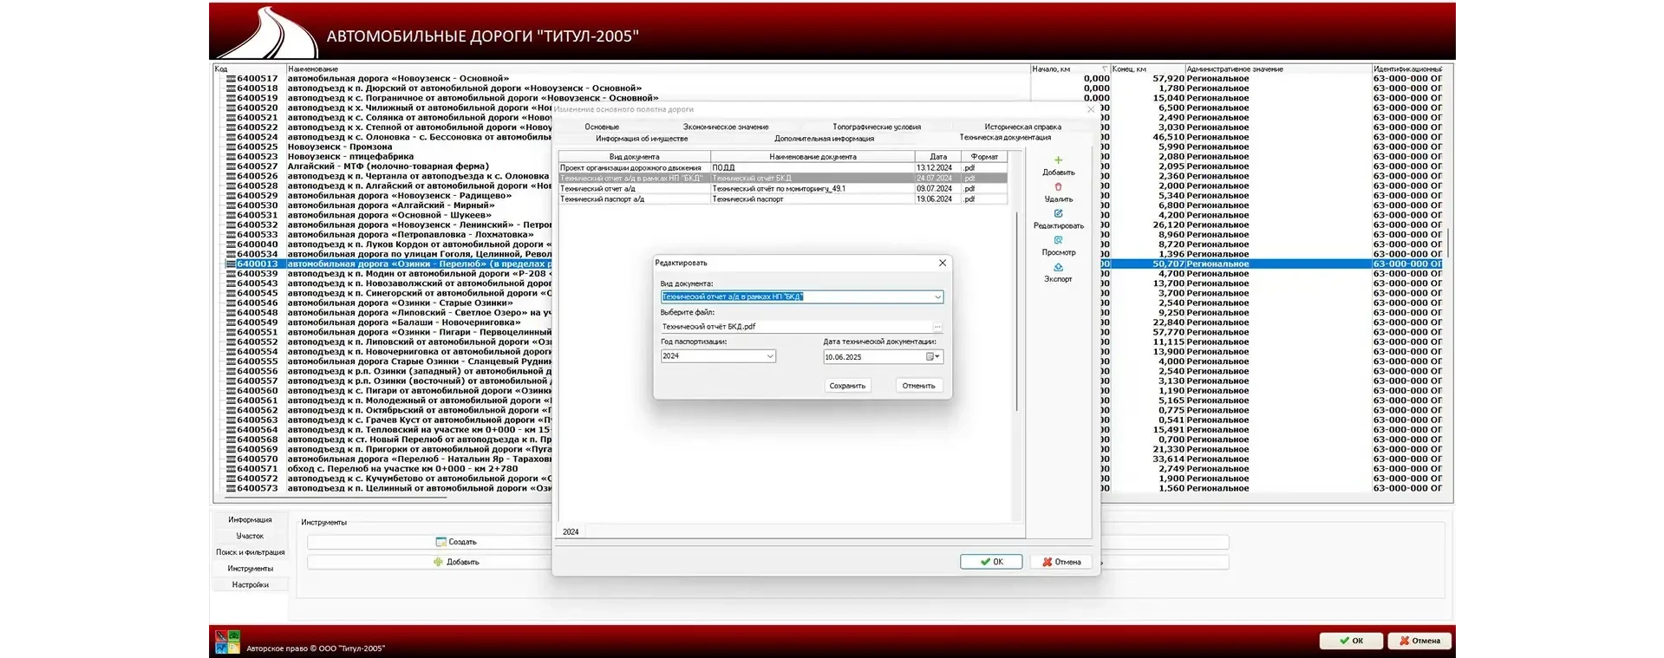
Task: Click the red trash Удалить icon
Action: pyautogui.click(x=1058, y=187)
